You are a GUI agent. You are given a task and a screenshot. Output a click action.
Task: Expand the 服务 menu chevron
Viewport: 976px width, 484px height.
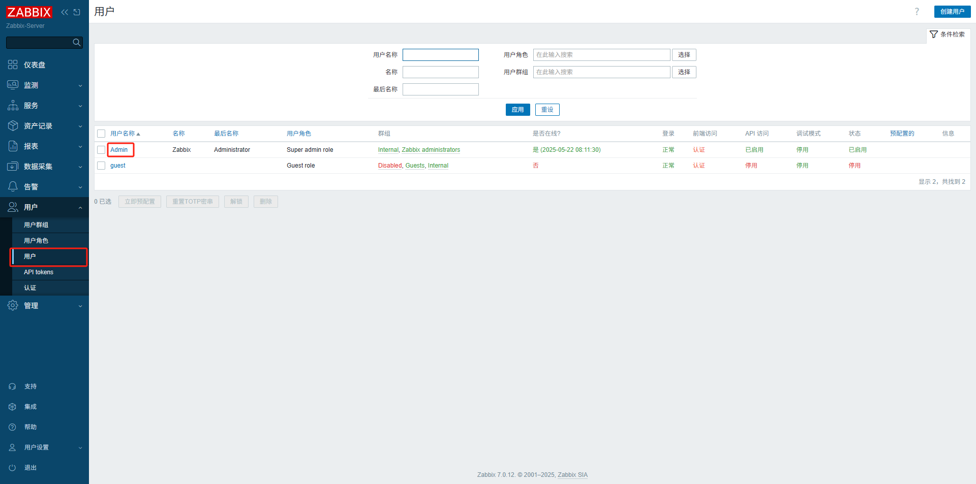[80, 106]
